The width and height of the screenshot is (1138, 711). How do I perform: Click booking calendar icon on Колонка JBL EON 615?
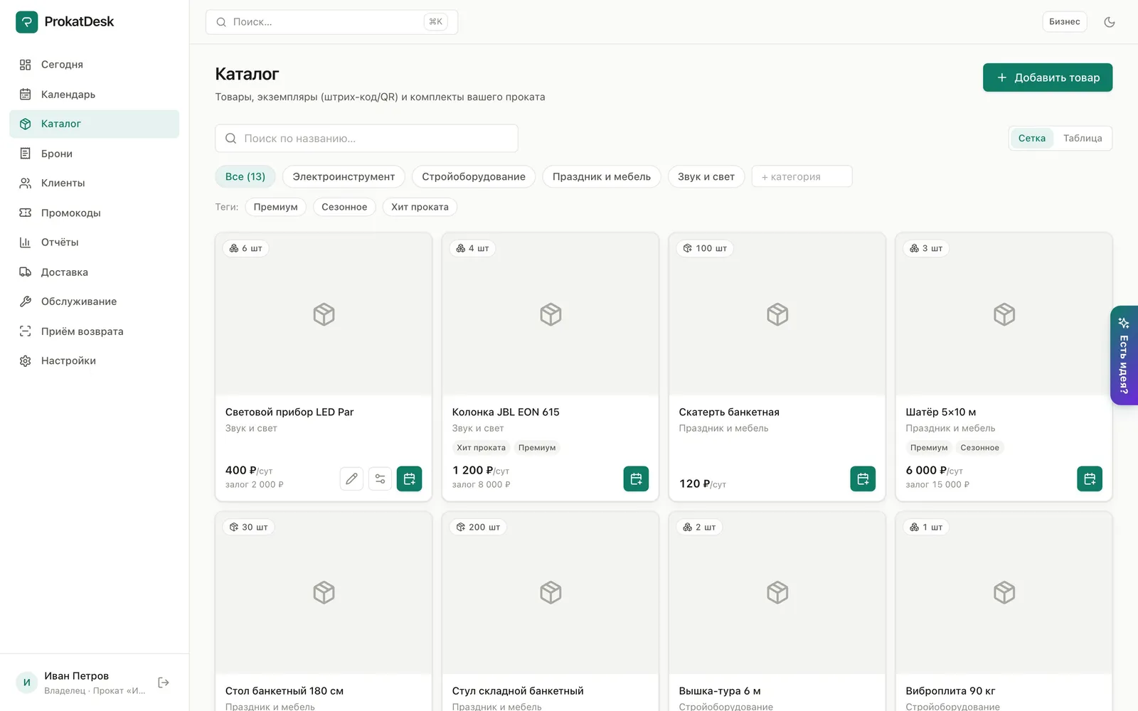click(636, 479)
